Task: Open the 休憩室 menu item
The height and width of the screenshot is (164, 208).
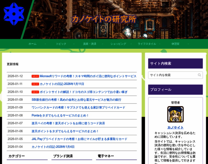Action: pos(175,44)
